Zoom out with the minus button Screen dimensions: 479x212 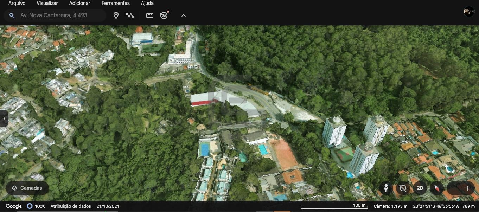tap(454, 188)
